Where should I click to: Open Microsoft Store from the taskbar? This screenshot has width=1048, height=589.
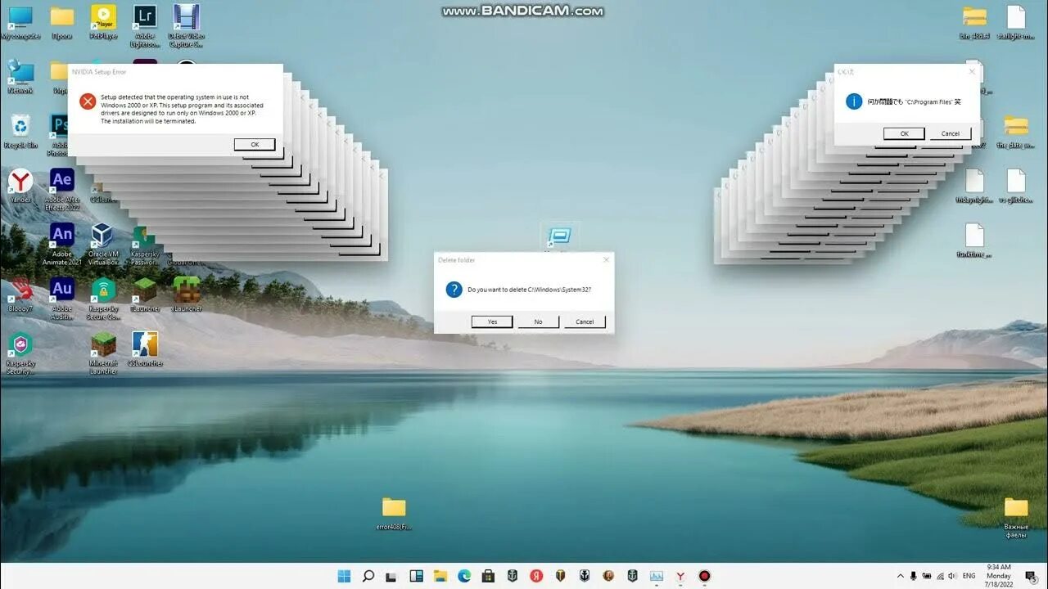(488, 576)
